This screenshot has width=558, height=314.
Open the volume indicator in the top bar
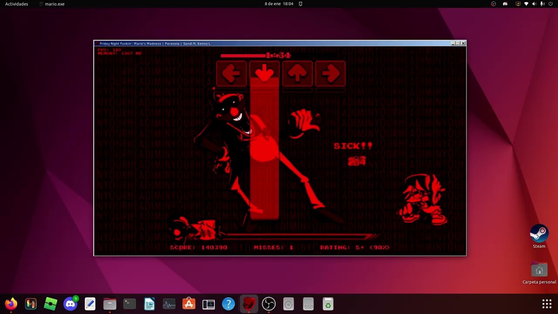coord(534,4)
